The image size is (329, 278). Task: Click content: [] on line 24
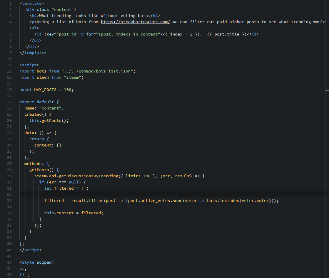[48, 145]
